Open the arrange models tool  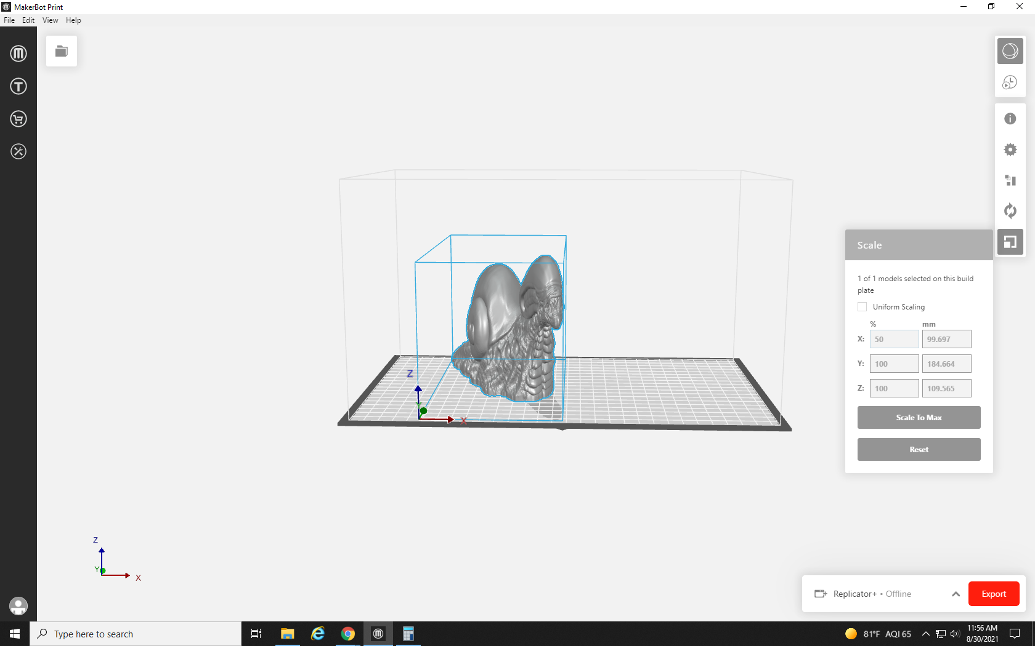click(1010, 180)
